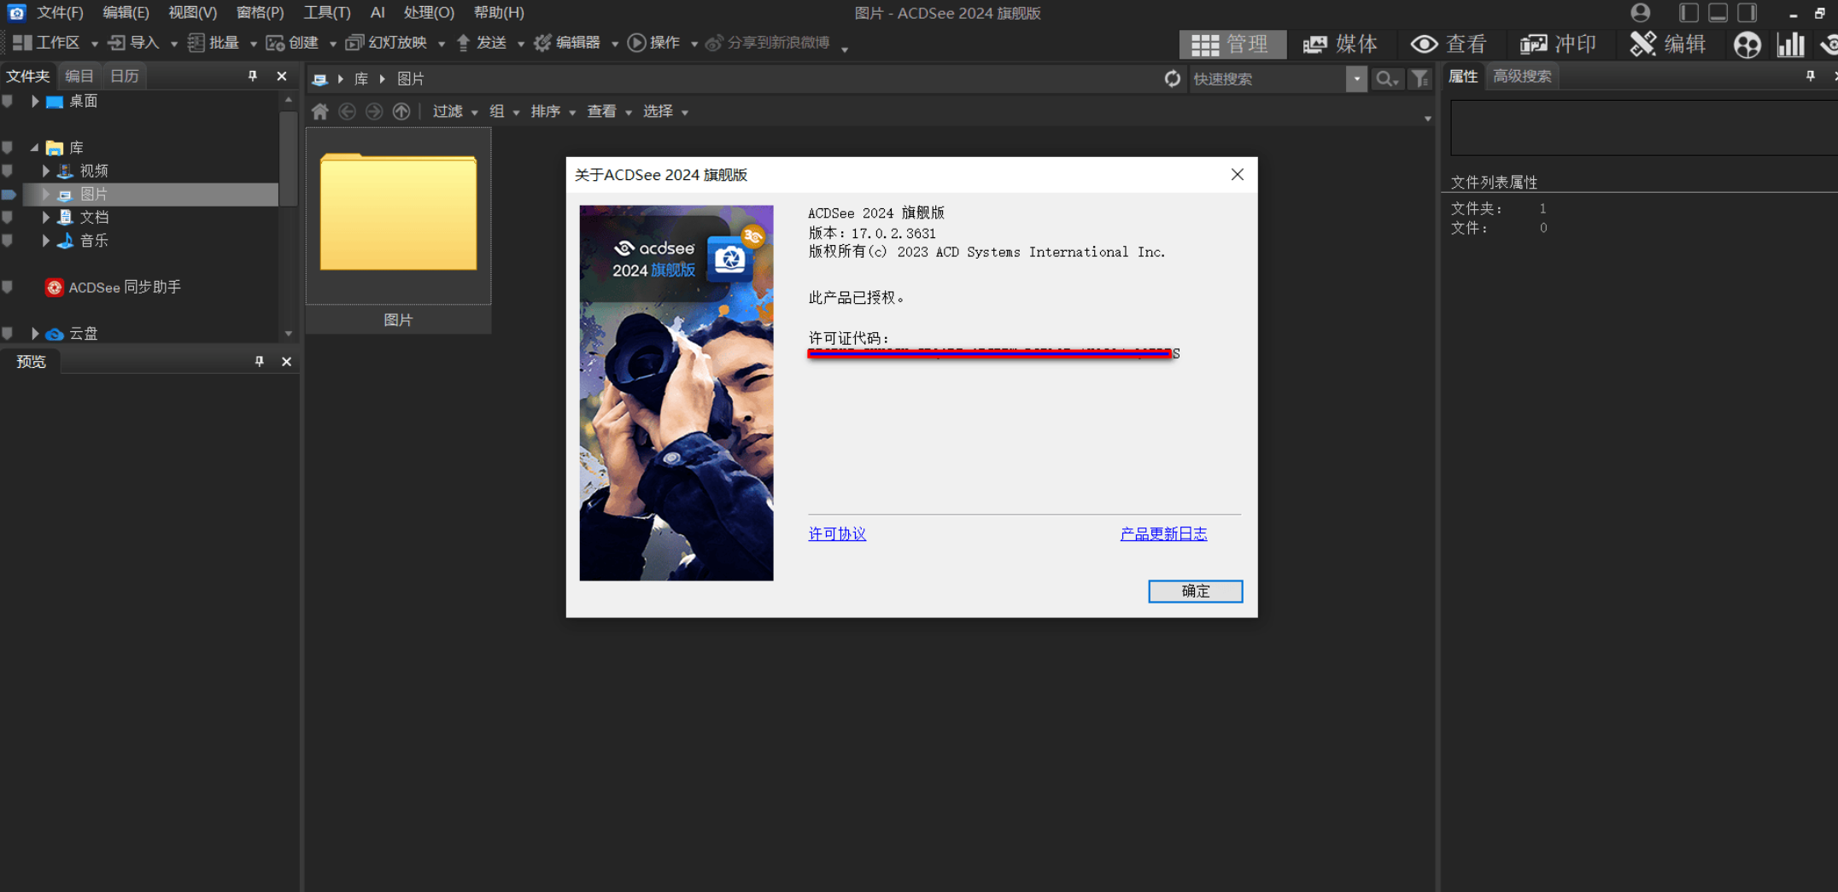Screen dimensions: 1838x892
Task: Switch to the Catalog tab
Action: coord(79,76)
